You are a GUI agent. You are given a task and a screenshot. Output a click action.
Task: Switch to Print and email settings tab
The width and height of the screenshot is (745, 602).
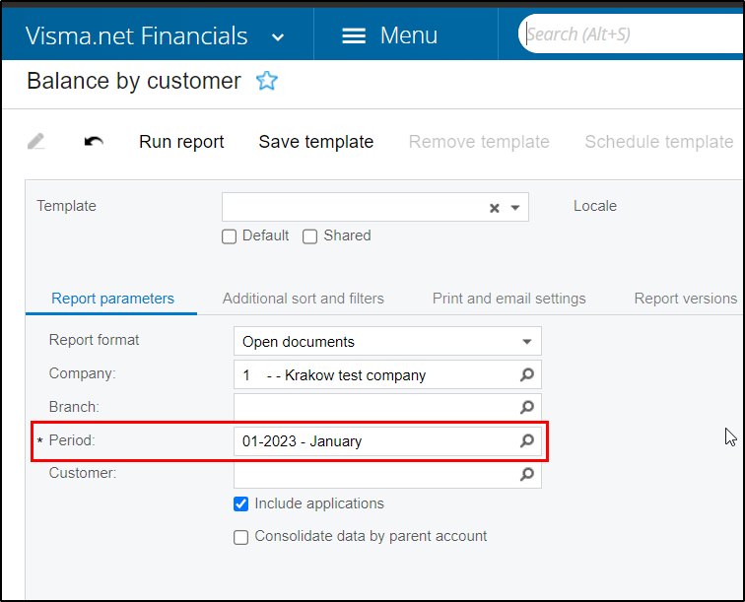point(508,299)
